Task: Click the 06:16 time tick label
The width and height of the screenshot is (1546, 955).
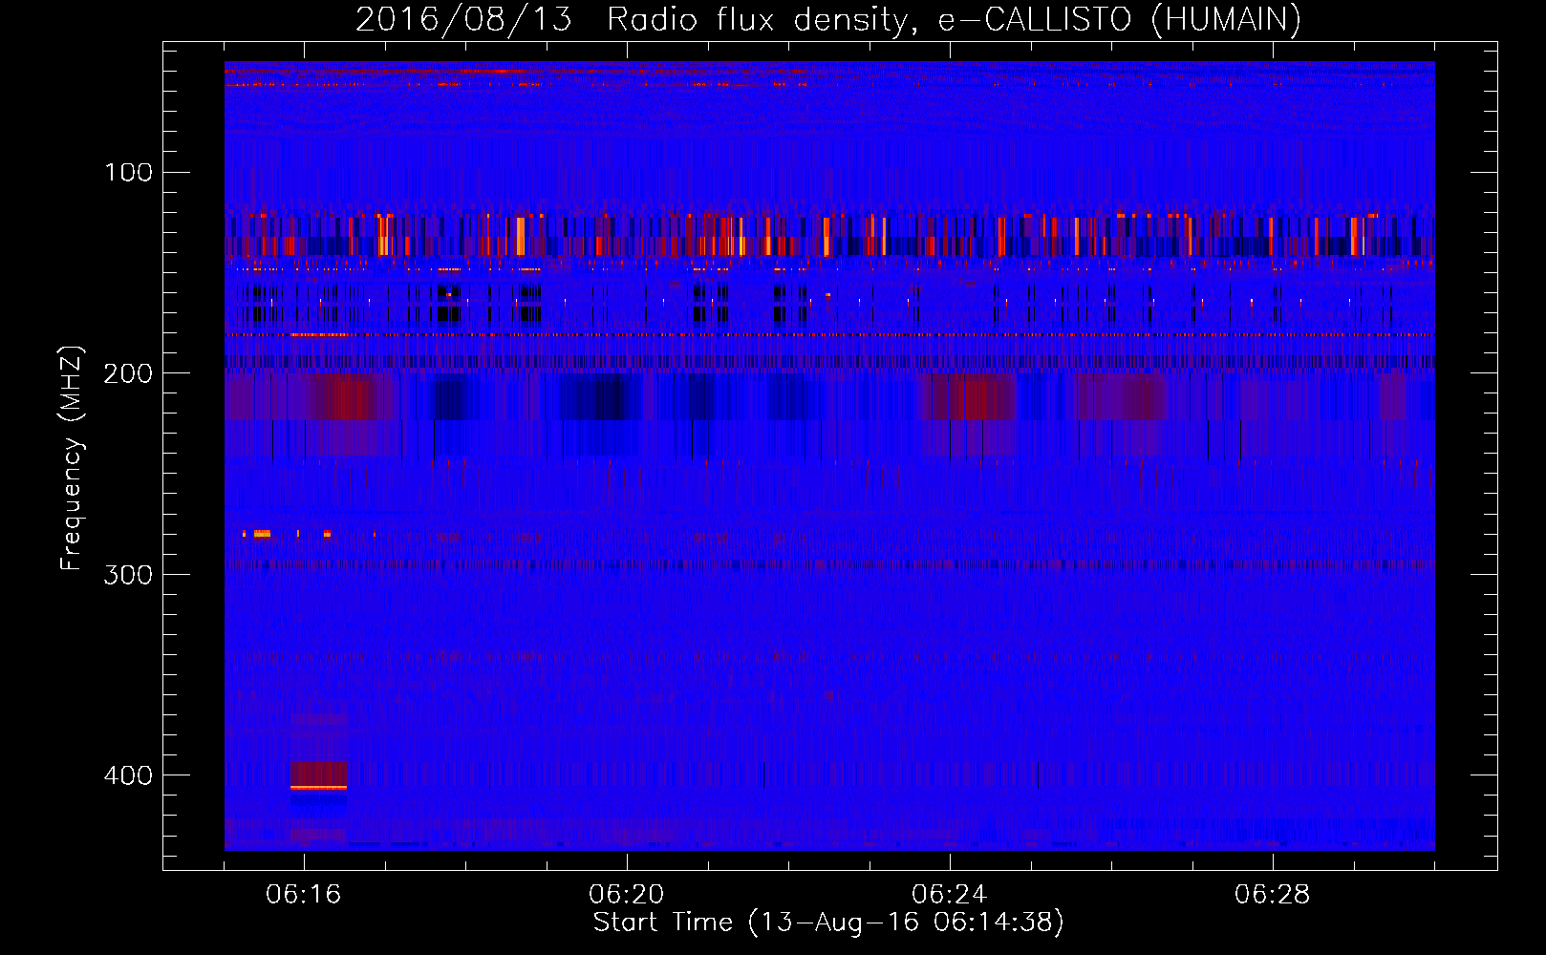Action: [x=304, y=895]
